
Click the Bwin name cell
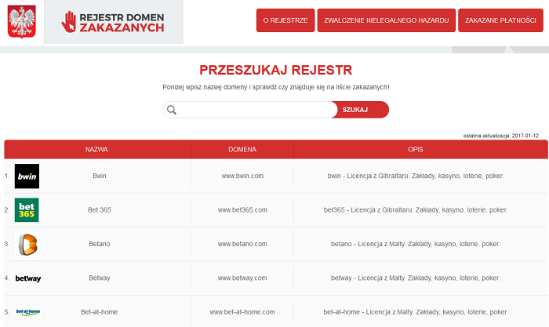point(100,176)
